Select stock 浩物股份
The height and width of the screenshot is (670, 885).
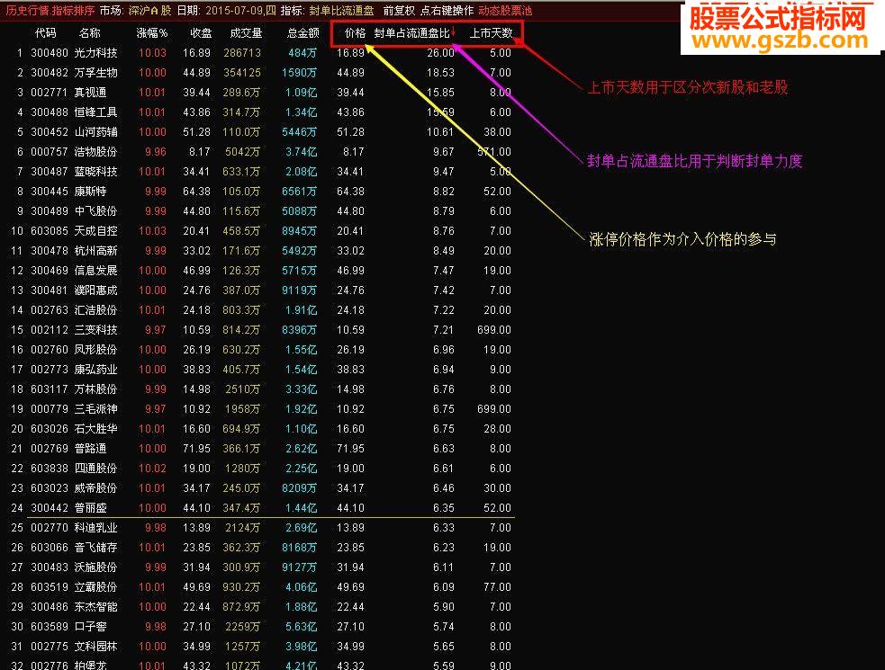pos(96,152)
